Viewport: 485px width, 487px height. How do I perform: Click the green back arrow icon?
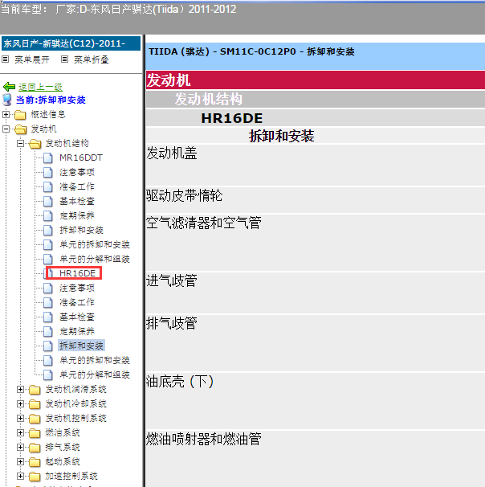pos(9,87)
